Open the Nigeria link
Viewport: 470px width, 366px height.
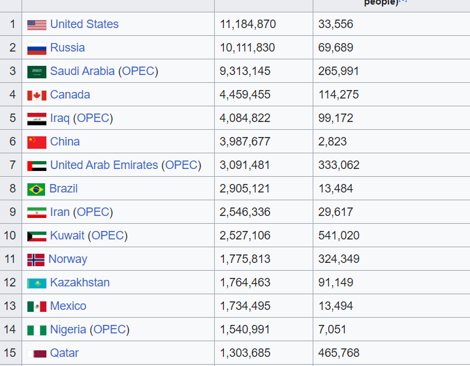[68, 329]
